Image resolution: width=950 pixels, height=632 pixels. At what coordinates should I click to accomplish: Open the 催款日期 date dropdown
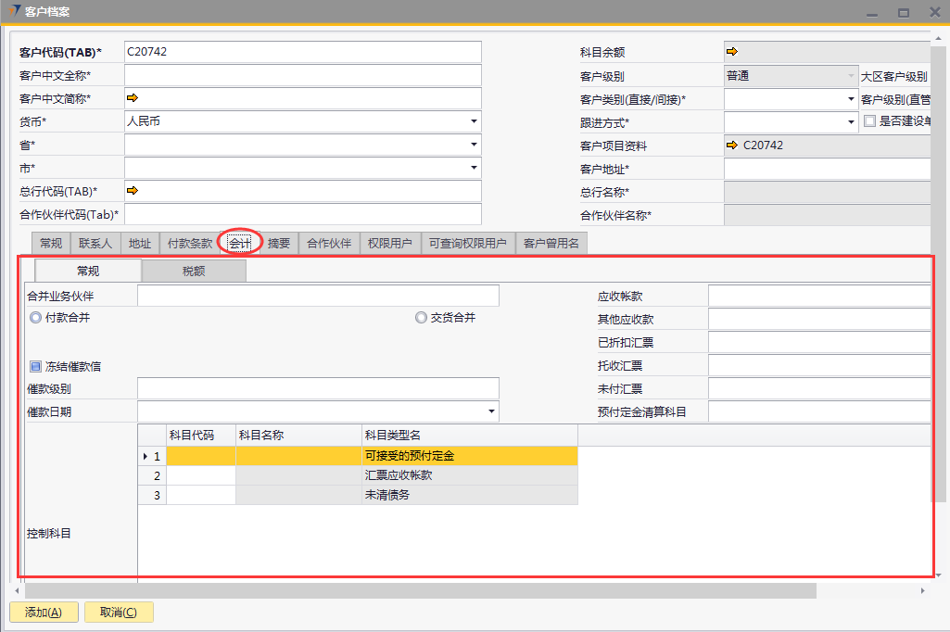(x=490, y=411)
